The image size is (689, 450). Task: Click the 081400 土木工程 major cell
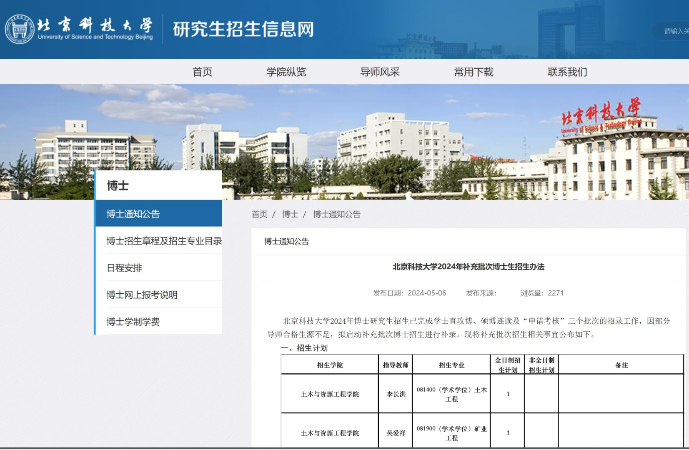point(451,394)
